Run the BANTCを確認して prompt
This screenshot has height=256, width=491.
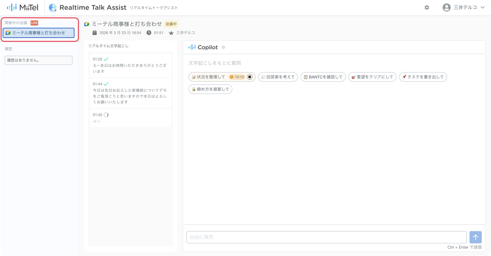323,77
